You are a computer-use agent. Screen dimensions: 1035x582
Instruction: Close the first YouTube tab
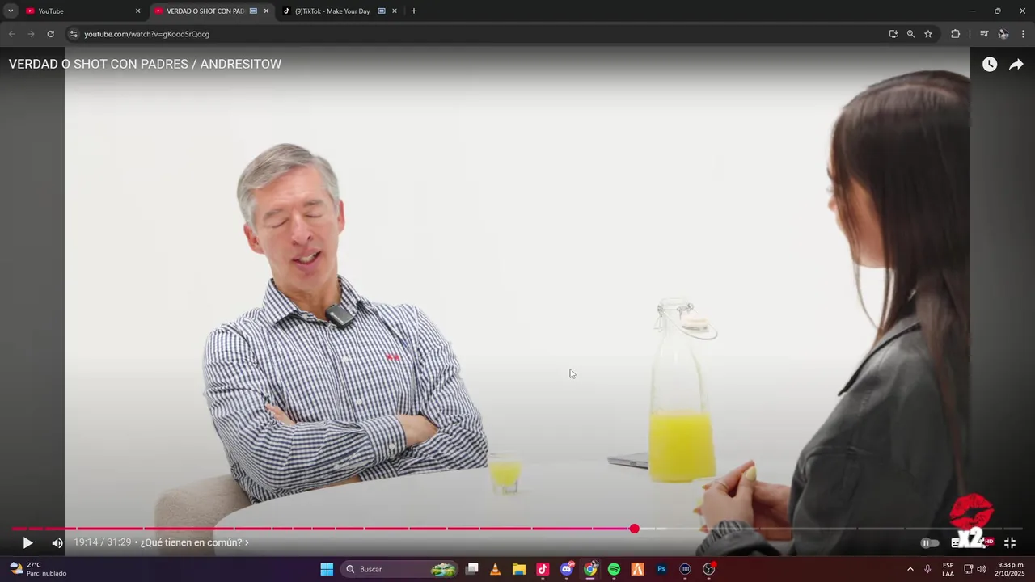pyautogui.click(x=137, y=11)
